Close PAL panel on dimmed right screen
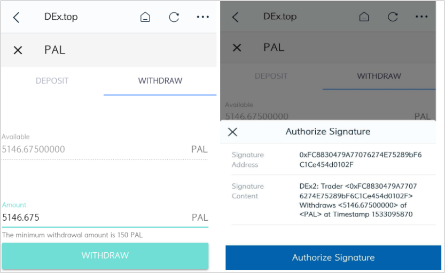The height and width of the screenshot is (273, 445). click(x=237, y=47)
